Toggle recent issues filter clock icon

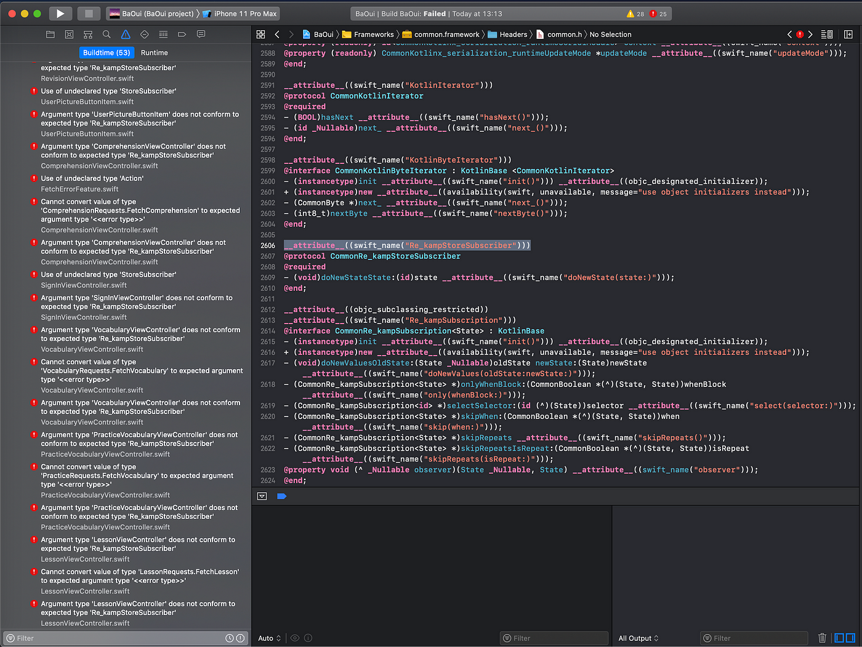[x=230, y=638]
